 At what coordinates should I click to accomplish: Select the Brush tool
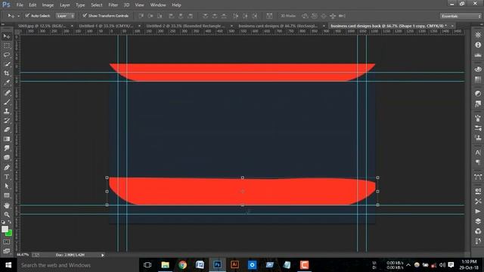pos(7,102)
